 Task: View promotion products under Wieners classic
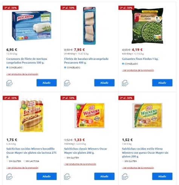click(x=80, y=164)
